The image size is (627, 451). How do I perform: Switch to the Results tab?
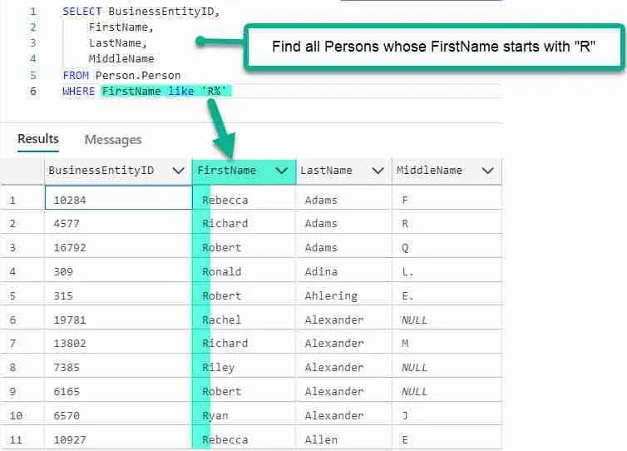coord(38,139)
